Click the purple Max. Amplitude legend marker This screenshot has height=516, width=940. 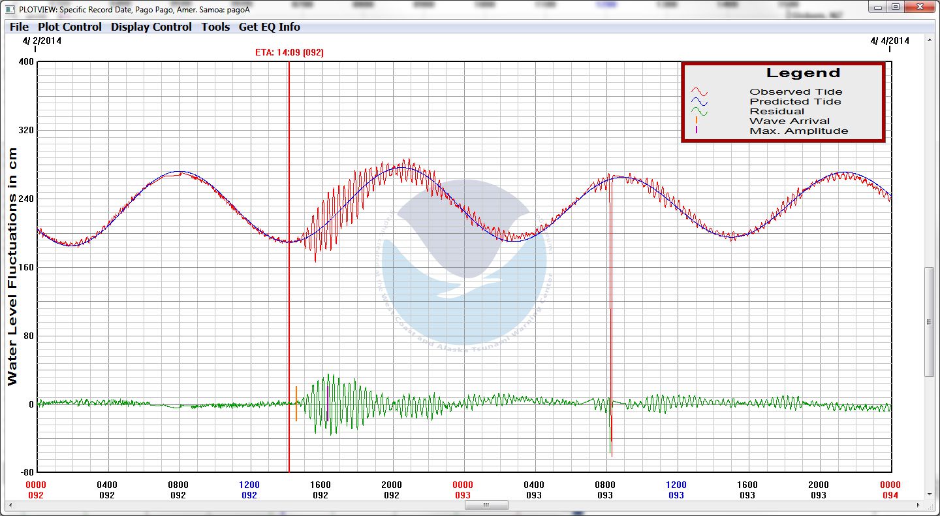click(697, 131)
